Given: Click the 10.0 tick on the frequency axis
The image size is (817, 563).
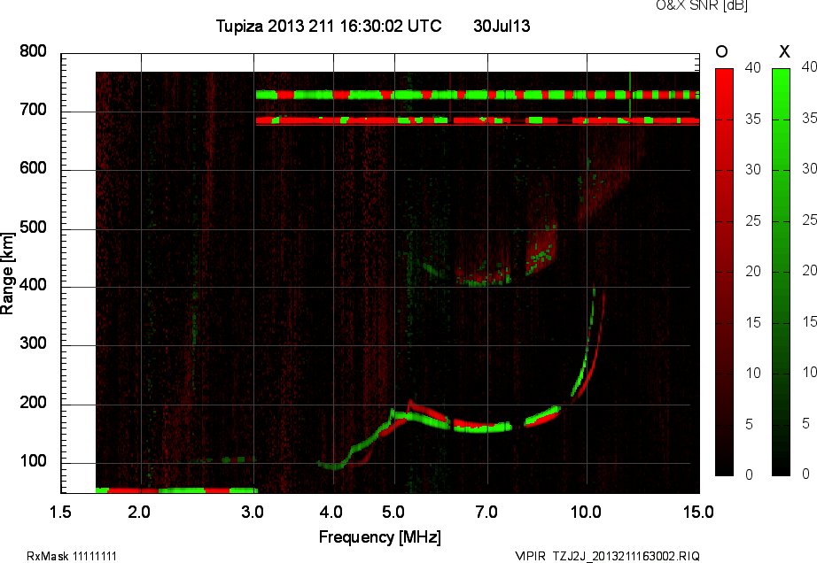Looking at the screenshot, I should (586, 512).
